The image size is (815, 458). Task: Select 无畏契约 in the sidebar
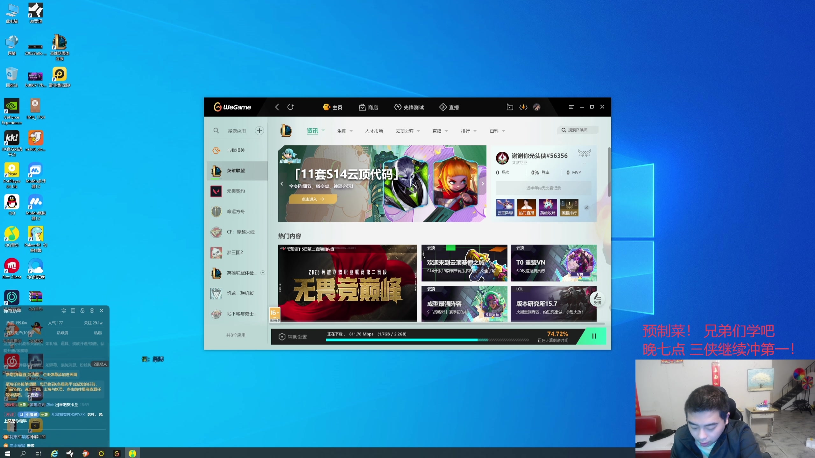[237, 191]
